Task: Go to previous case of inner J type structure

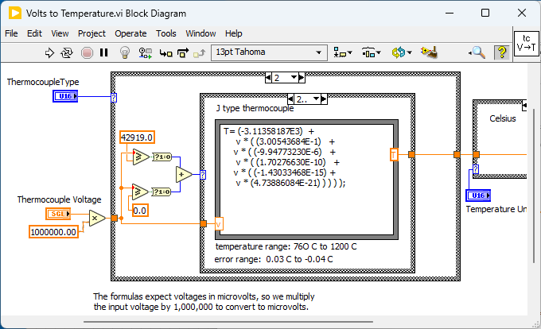Action: pyautogui.click(x=290, y=99)
